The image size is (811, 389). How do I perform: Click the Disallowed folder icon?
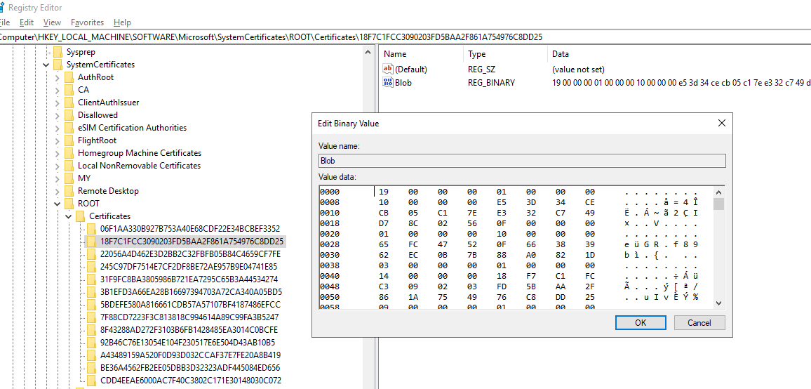click(69, 115)
